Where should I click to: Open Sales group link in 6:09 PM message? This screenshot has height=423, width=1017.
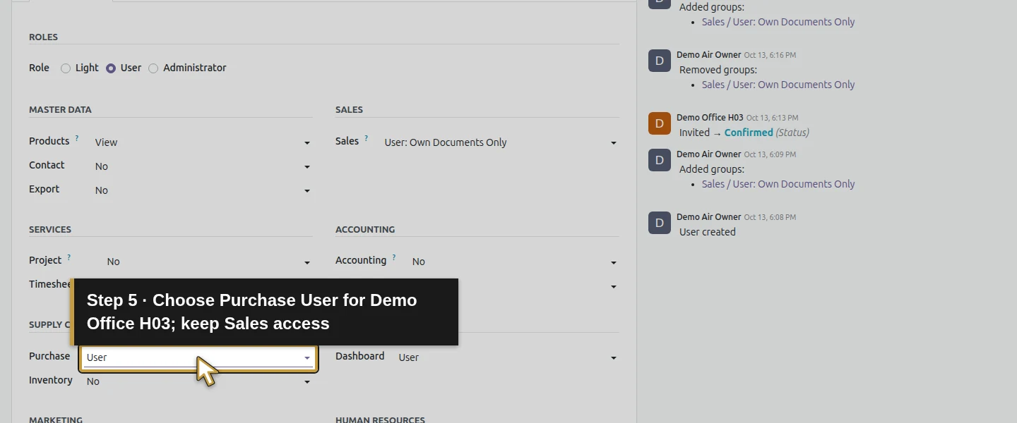pyautogui.click(x=778, y=184)
